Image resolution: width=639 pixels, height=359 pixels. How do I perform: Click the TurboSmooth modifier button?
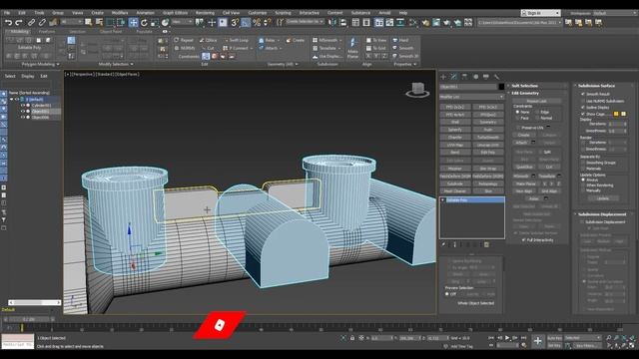(488, 138)
